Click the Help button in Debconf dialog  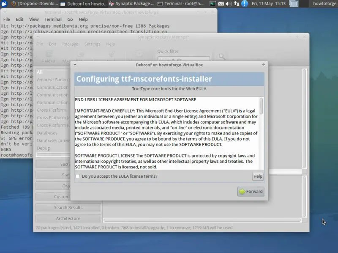[x=258, y=176]
